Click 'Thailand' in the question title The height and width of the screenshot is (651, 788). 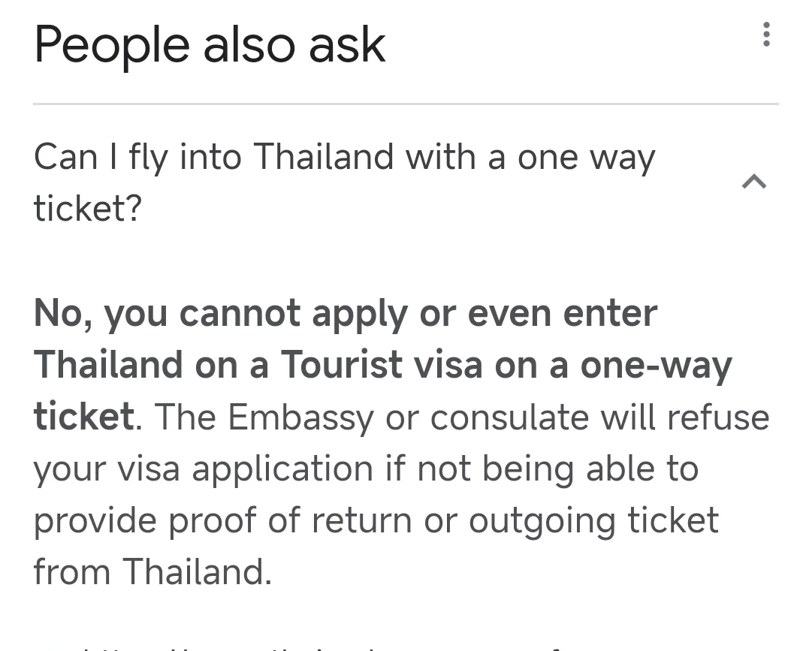pos(323,158)
